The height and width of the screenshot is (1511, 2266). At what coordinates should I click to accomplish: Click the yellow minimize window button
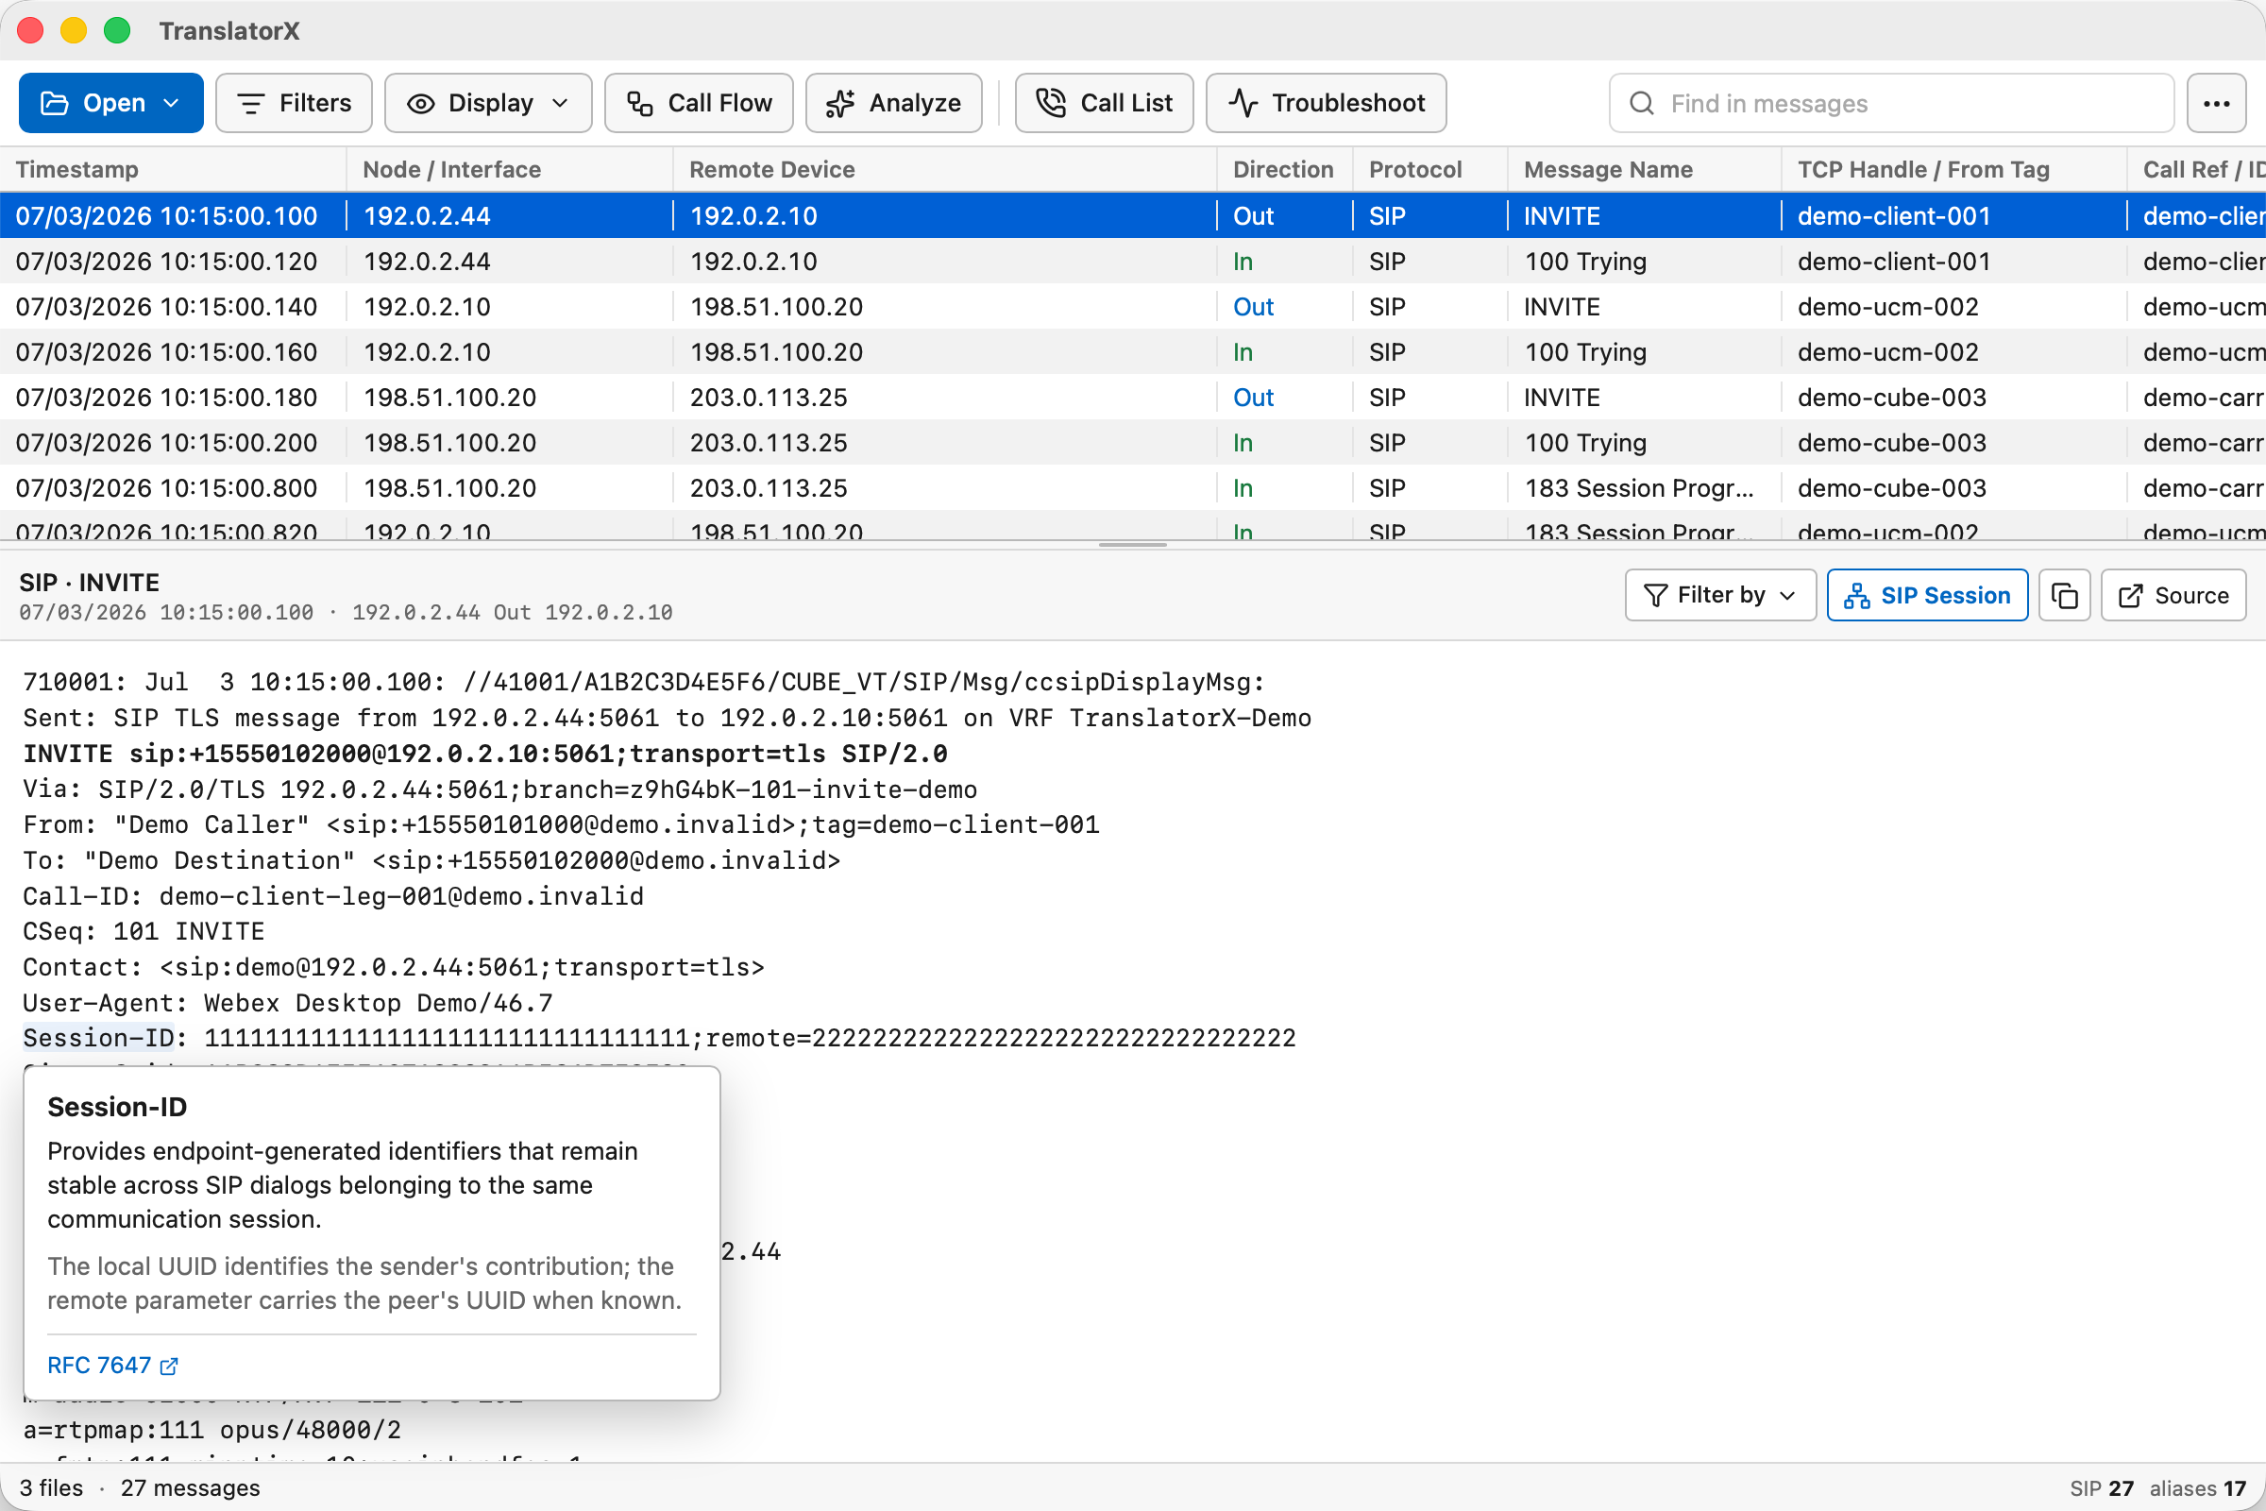[x=74, y=31]
